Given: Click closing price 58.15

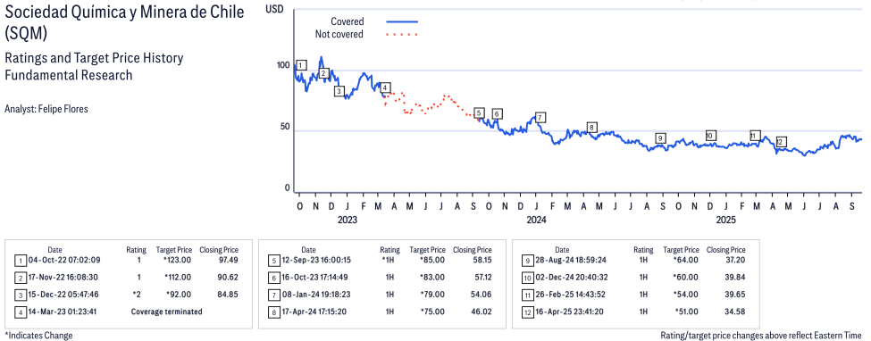Looking at the screenshot, I should [x=482, y=260].
